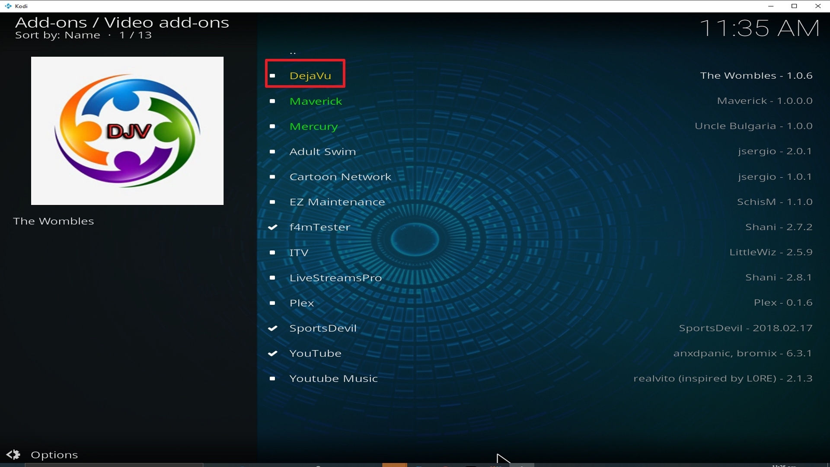The height and width of the screenshot is (467, 830).
Task: Click the 'Sort by: Name' label
Action: pyautogui.click(x=57, y=35)
